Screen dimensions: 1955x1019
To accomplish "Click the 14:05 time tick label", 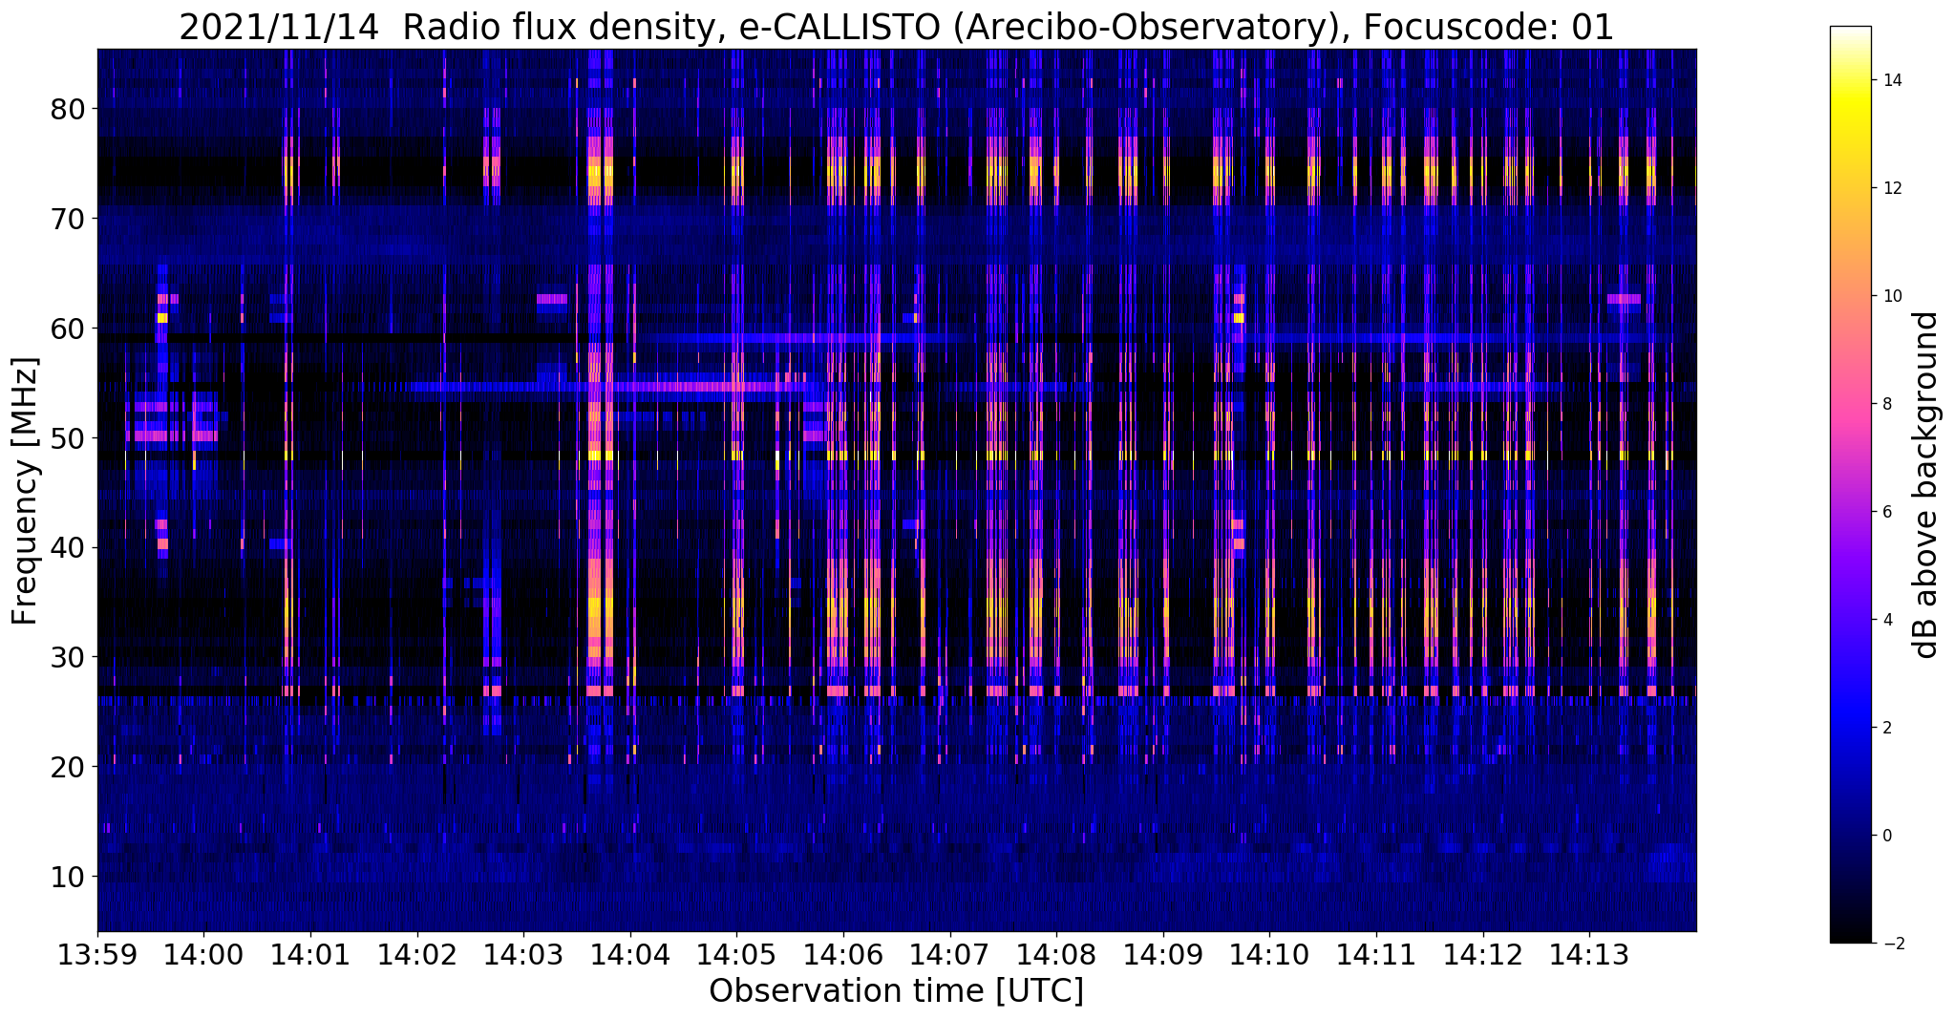I will [736, 954].
